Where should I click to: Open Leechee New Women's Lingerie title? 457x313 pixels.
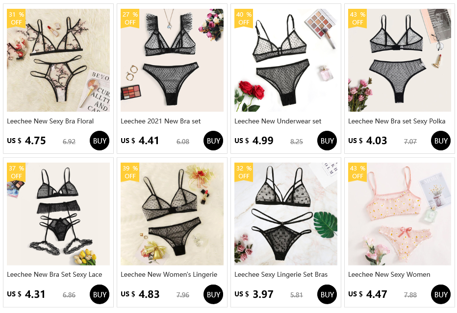point(169,275)
